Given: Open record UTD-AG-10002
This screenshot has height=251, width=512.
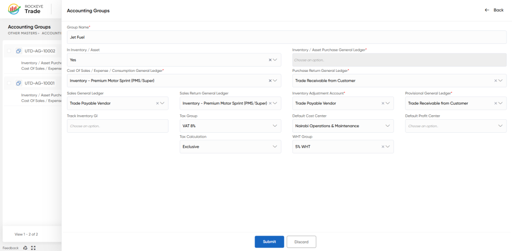Looking at the screenshot, I should [40, 51].
